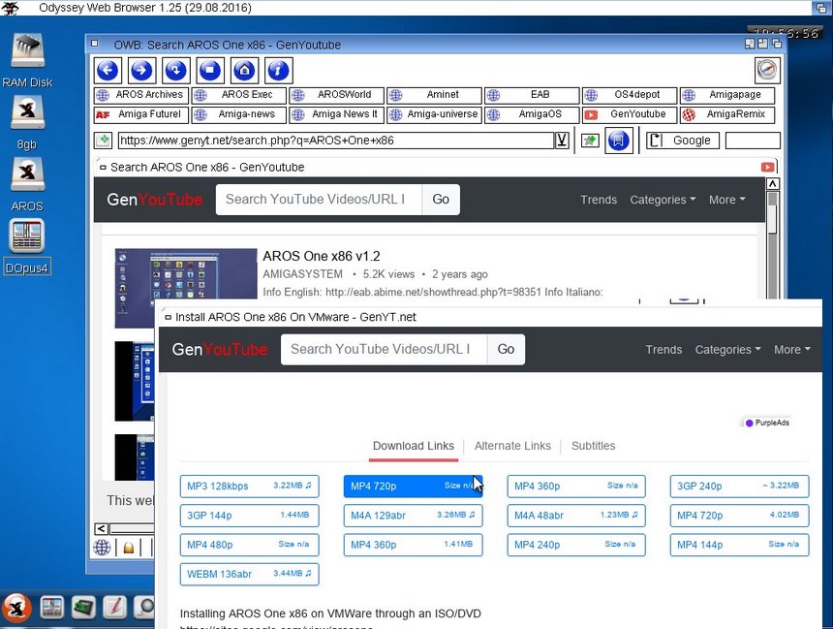Download the MP3 128kbps link
Viewport: 833px width, 629px height.
(x=249, y=486)
